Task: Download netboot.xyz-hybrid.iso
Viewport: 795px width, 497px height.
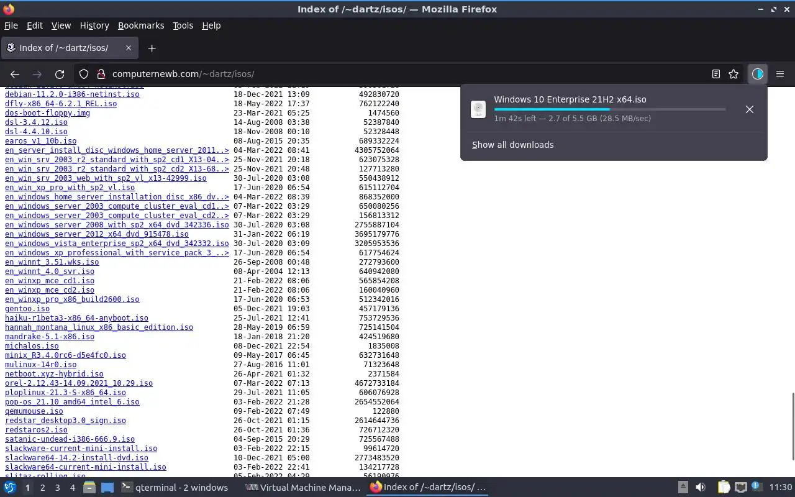Action: pos(54,374)
